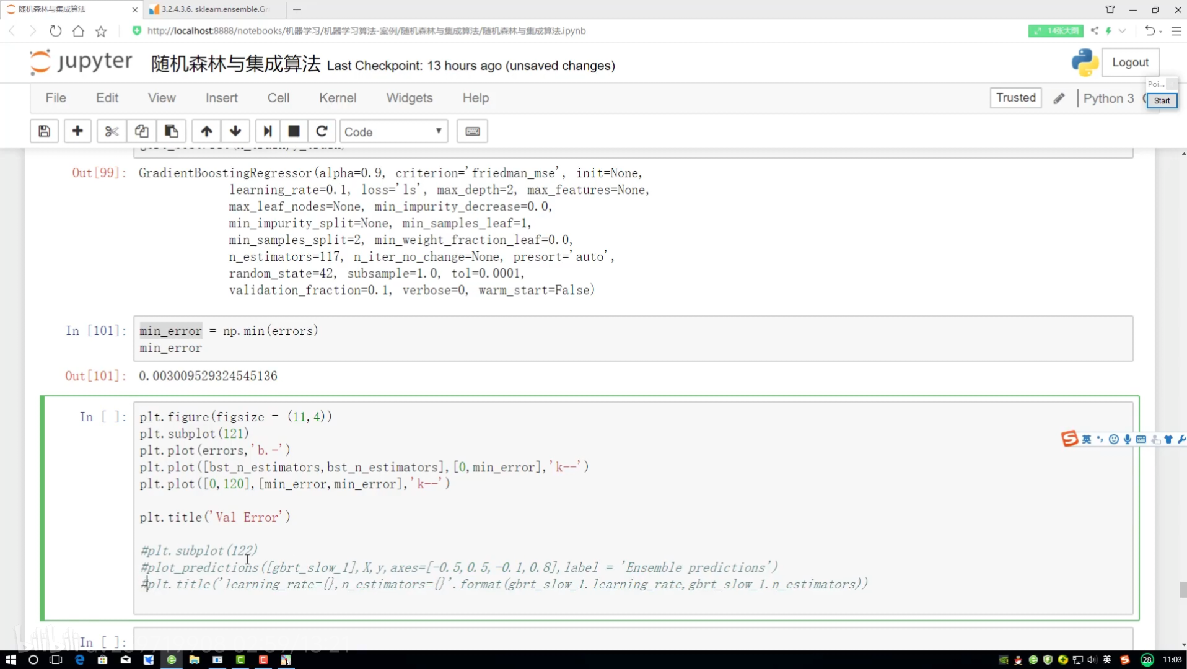1187x669 pixels.
Task: Move selected cell up arrow
Action: coord(206,131)
